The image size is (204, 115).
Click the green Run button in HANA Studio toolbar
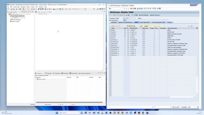tap(20, 9)
